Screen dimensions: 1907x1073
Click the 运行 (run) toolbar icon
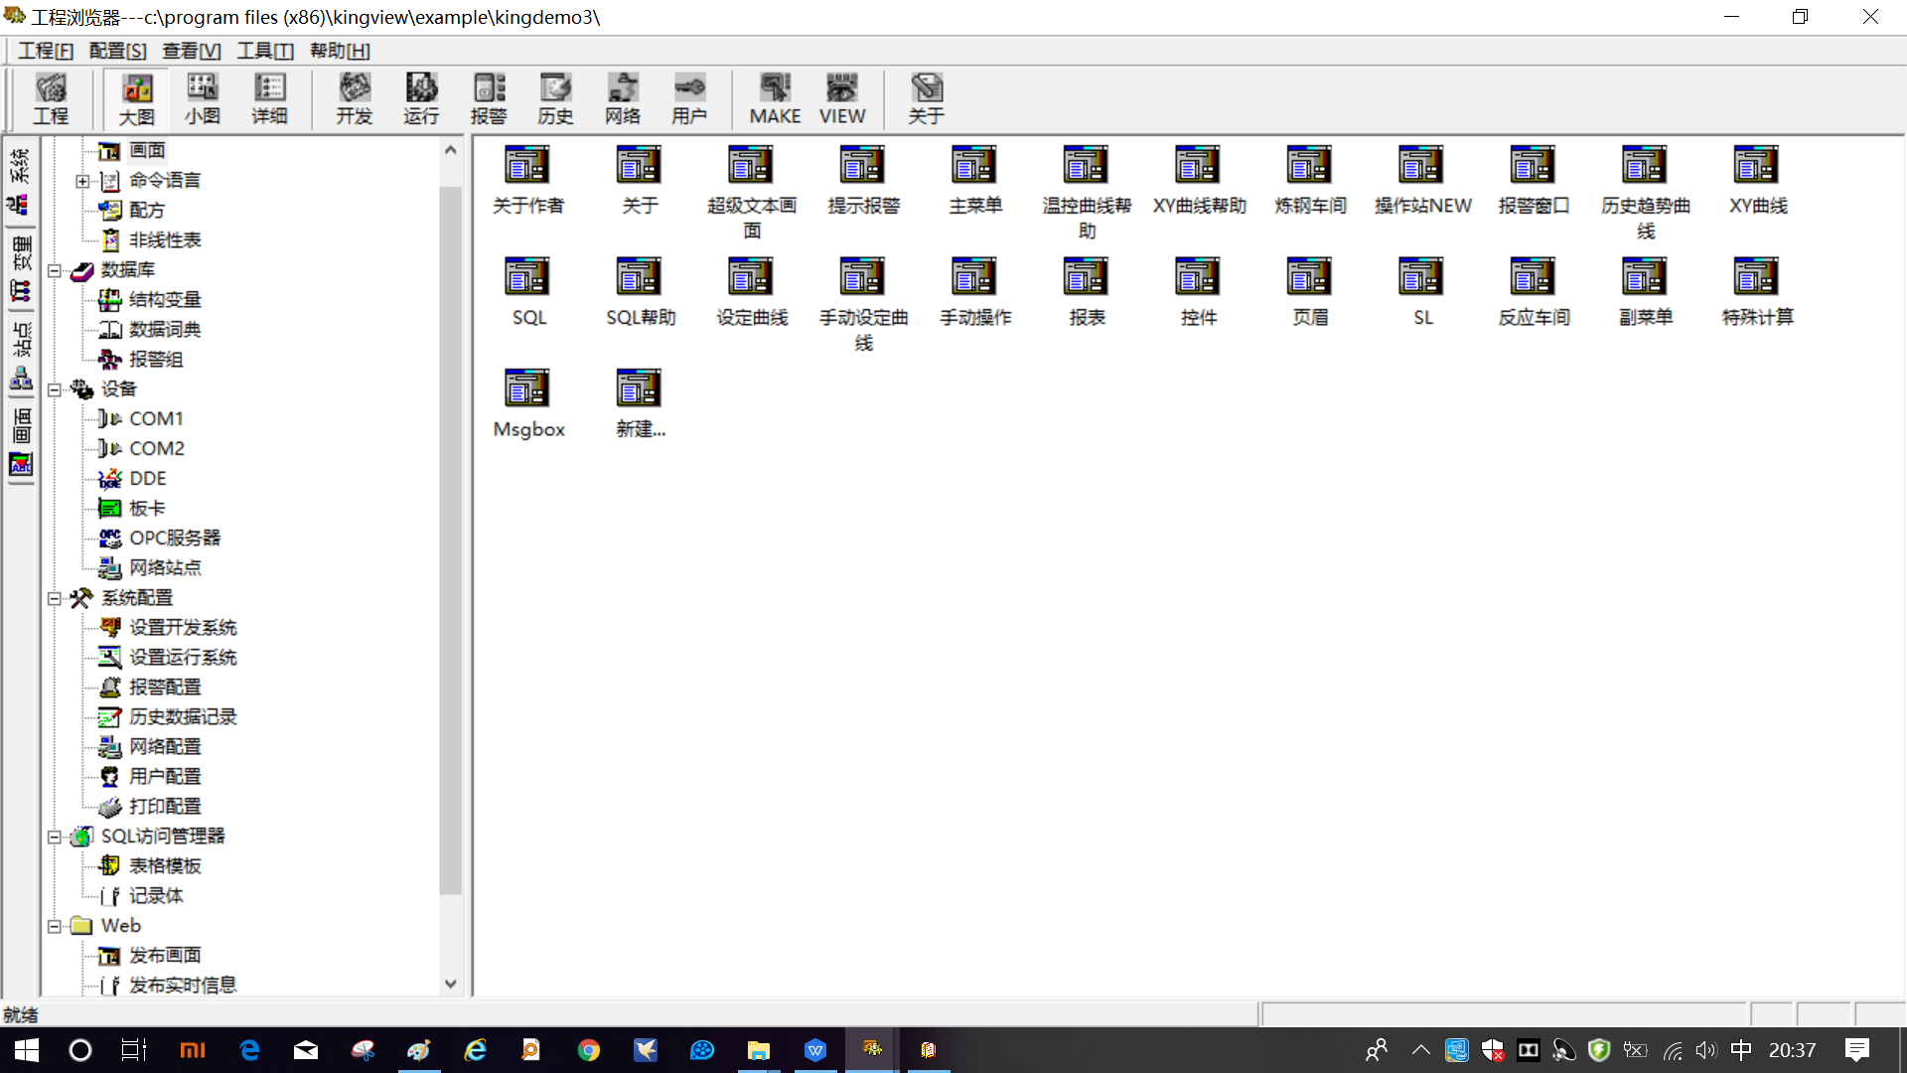click(421, 98)
